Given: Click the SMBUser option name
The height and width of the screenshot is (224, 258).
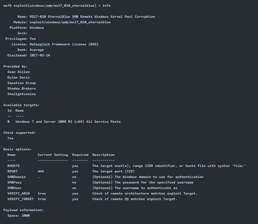Looking at the screenshot, I should (x=14, y=188).
